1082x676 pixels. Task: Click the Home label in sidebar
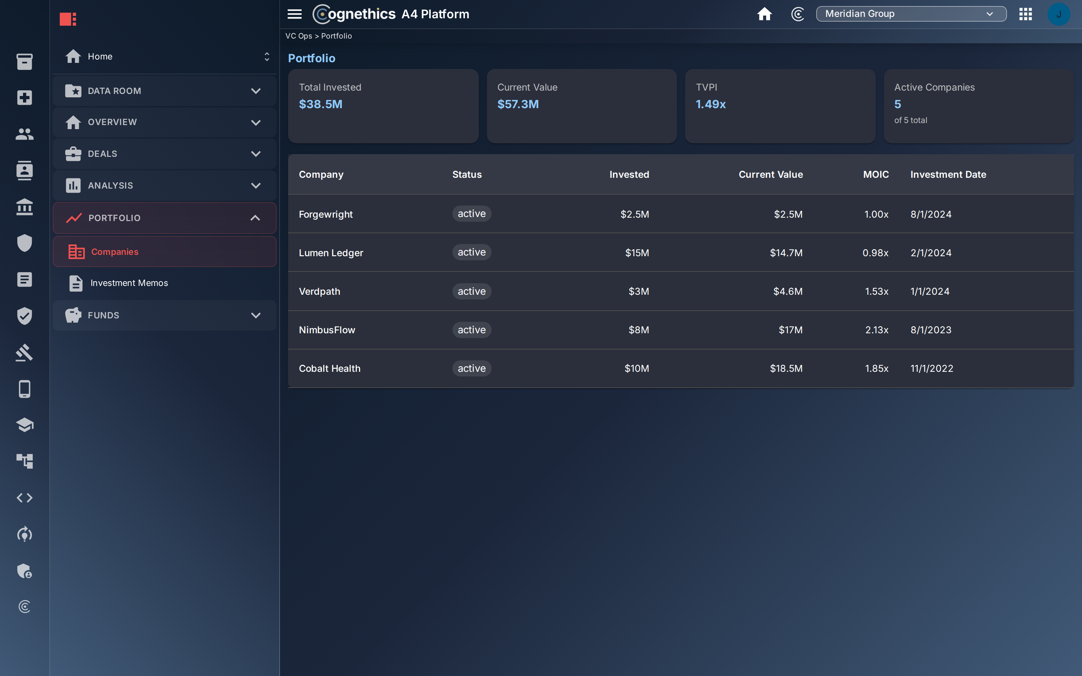[100, 56]
